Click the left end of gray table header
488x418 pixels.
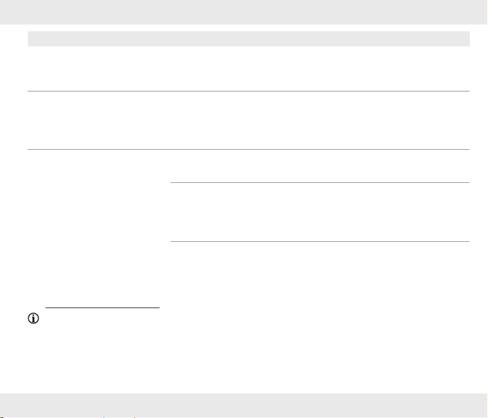[x=37, y=39]
